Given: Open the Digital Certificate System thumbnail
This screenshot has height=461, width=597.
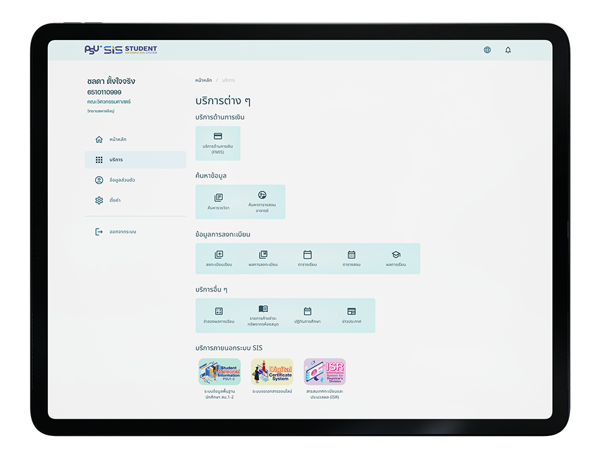Looking at the screenshot, I should point(272,371).
